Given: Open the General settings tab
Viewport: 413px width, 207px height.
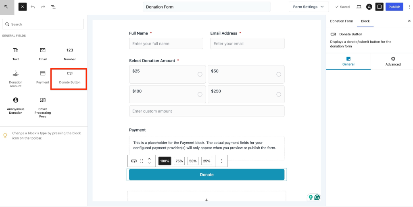Looking at the screenshot, I should pyautogui.click(x=348, y=61).
